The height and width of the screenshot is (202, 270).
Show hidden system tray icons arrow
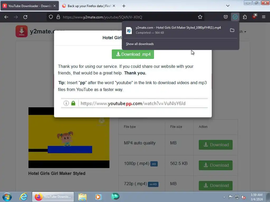point(224,197)
